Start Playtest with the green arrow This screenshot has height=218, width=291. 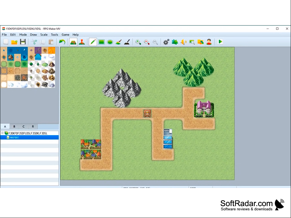220,42
